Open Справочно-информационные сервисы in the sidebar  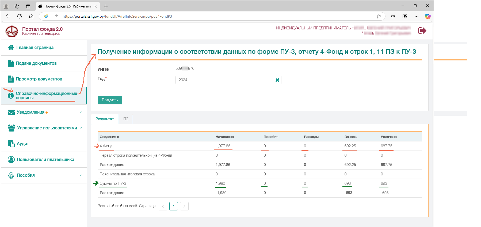click(x=46, y=95)
